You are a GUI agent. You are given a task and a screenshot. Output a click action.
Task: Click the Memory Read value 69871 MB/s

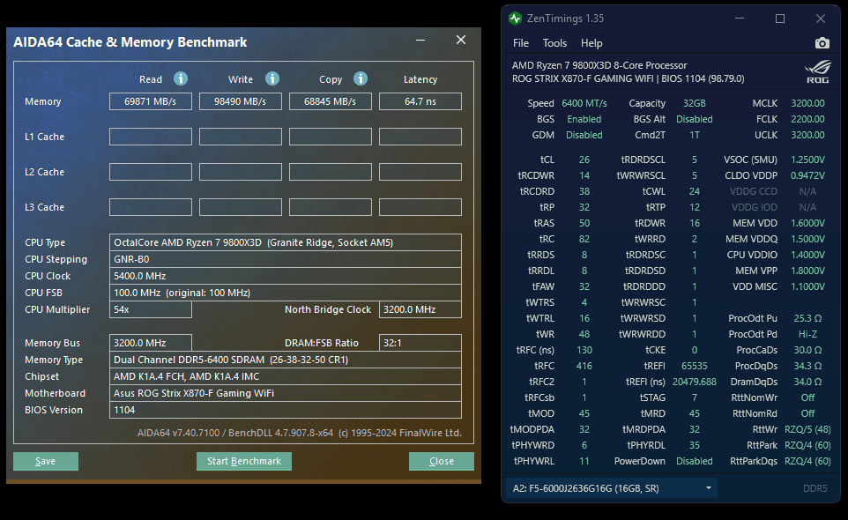pyautogui.click(x=151, y=101)
